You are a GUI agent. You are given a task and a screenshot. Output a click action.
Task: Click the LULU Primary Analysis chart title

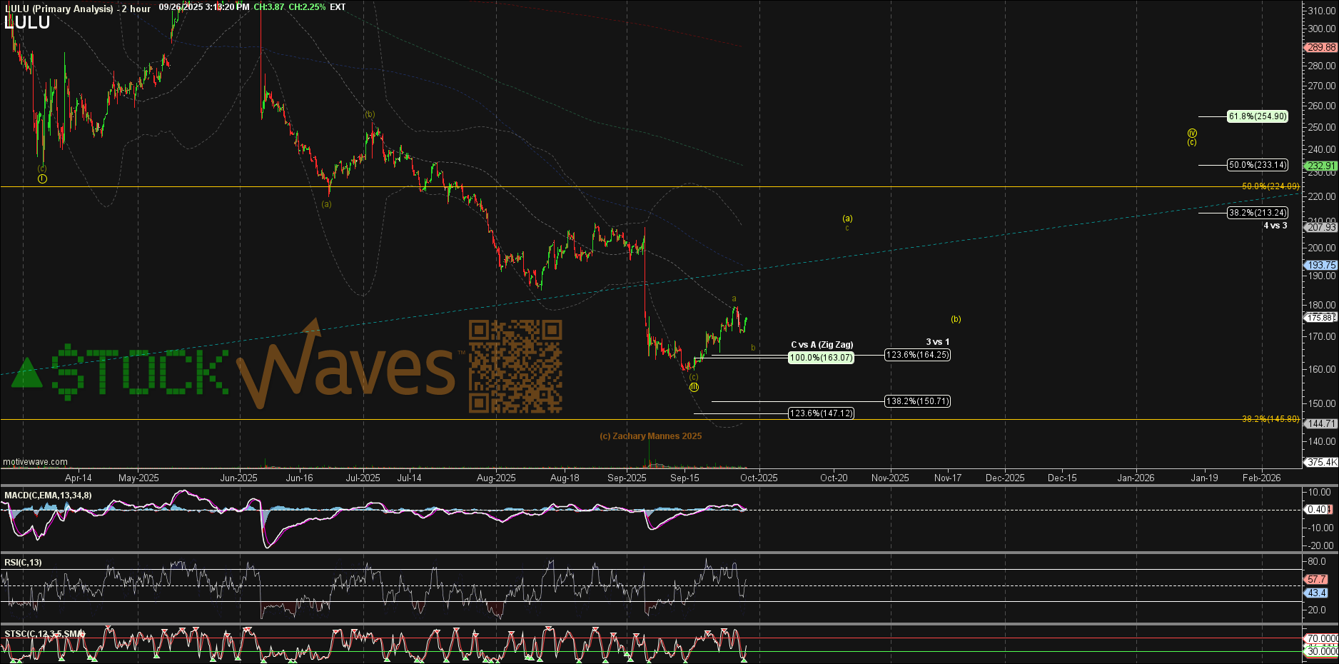click(x=77, y=9)
